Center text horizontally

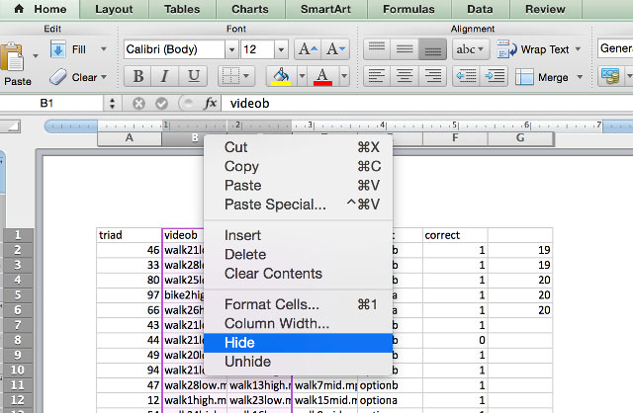pos(405,76)
